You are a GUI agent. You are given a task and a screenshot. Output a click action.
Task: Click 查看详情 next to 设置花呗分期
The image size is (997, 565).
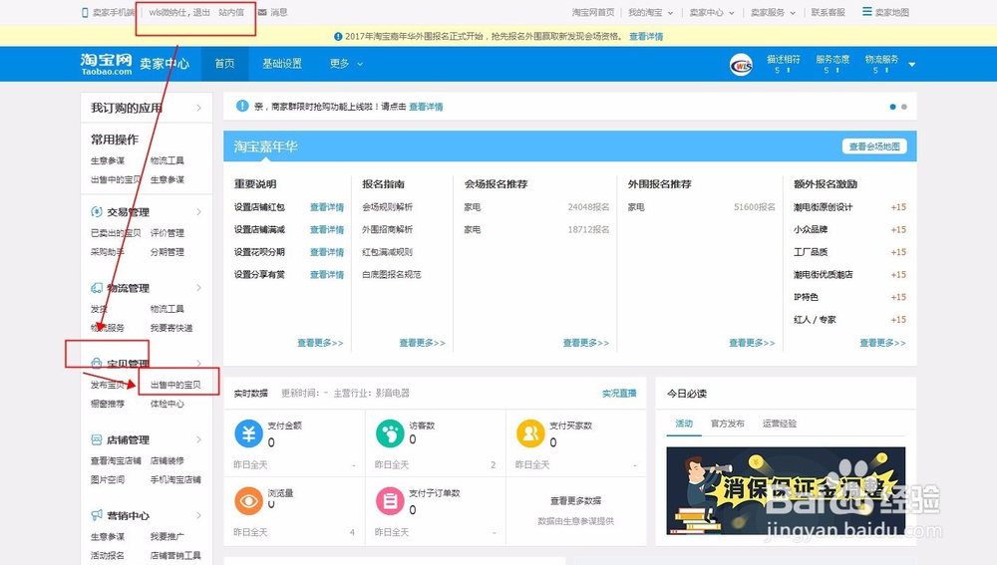tap(327, 252)
